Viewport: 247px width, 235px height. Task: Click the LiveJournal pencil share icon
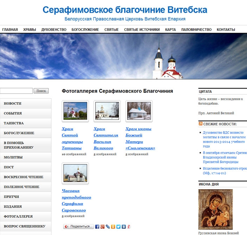point(108,227)
